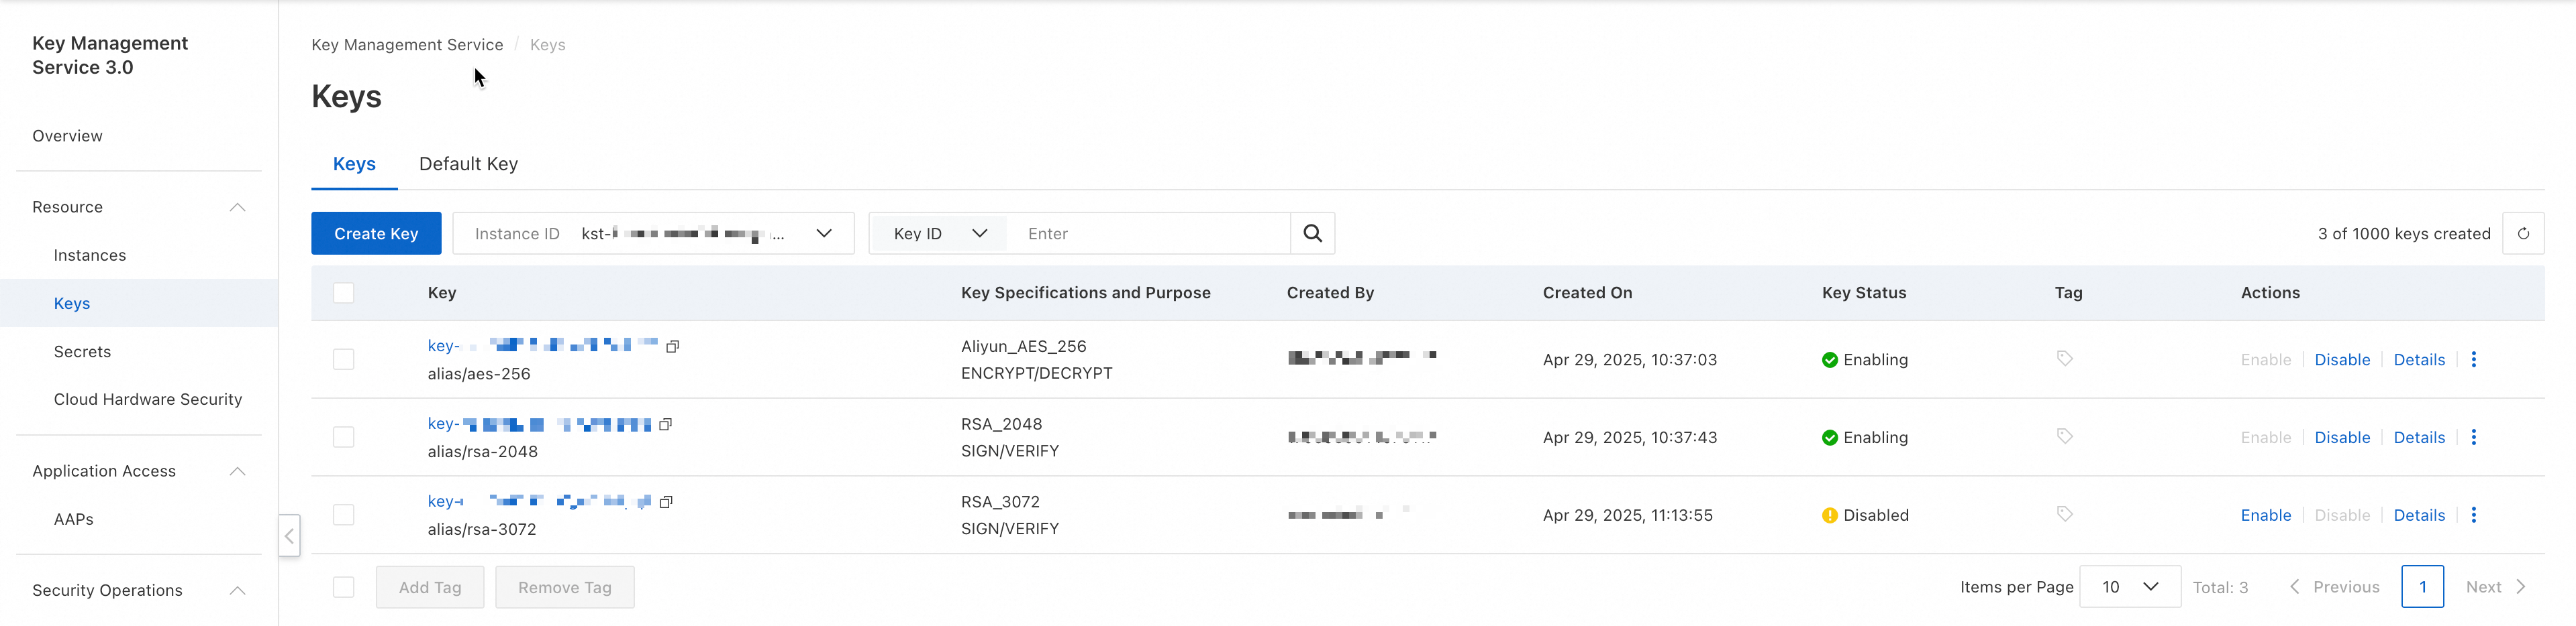Image resolution: width=2576 pixels, height=626 pixels.
Task: Check the box for alias/aes-256 row
Action: click(344, 359)
